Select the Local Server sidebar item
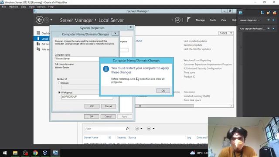 click(42, 38)
